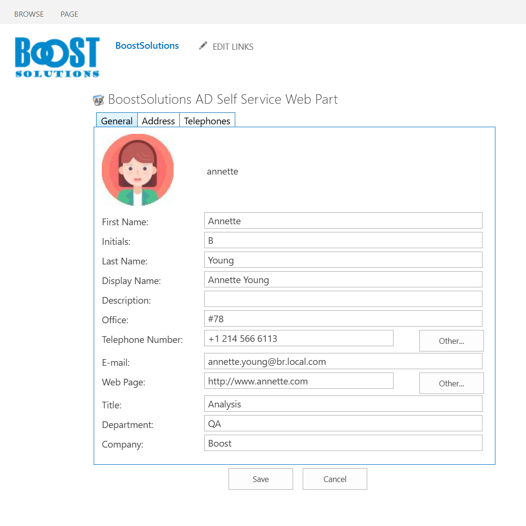Screen dimensions: 526x526
Task: Click the Telephone Number: label
Action: (x=142, y=340)
